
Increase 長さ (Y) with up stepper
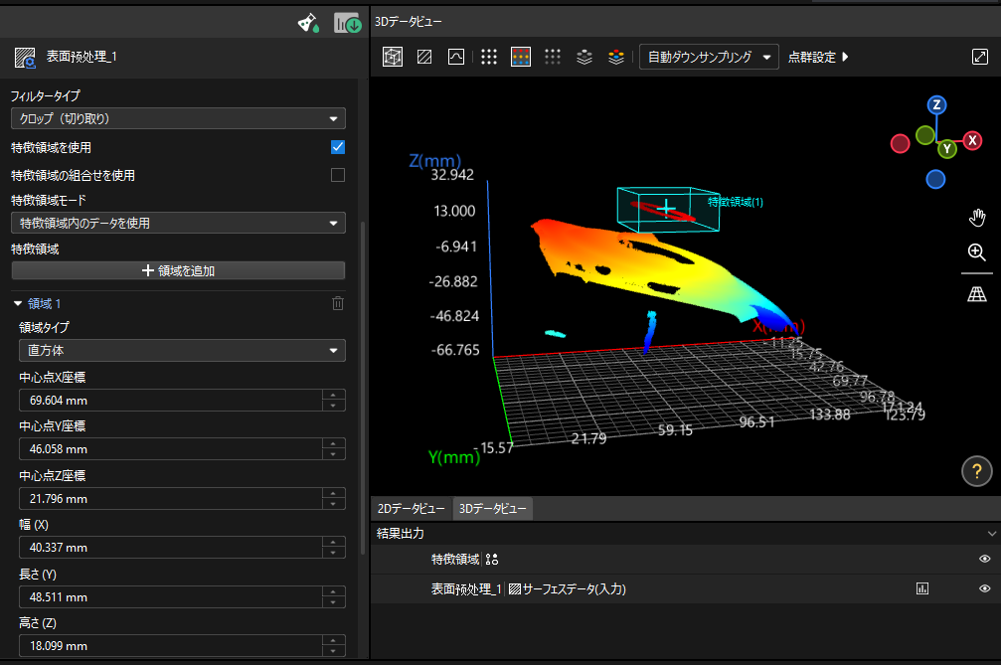333,591
